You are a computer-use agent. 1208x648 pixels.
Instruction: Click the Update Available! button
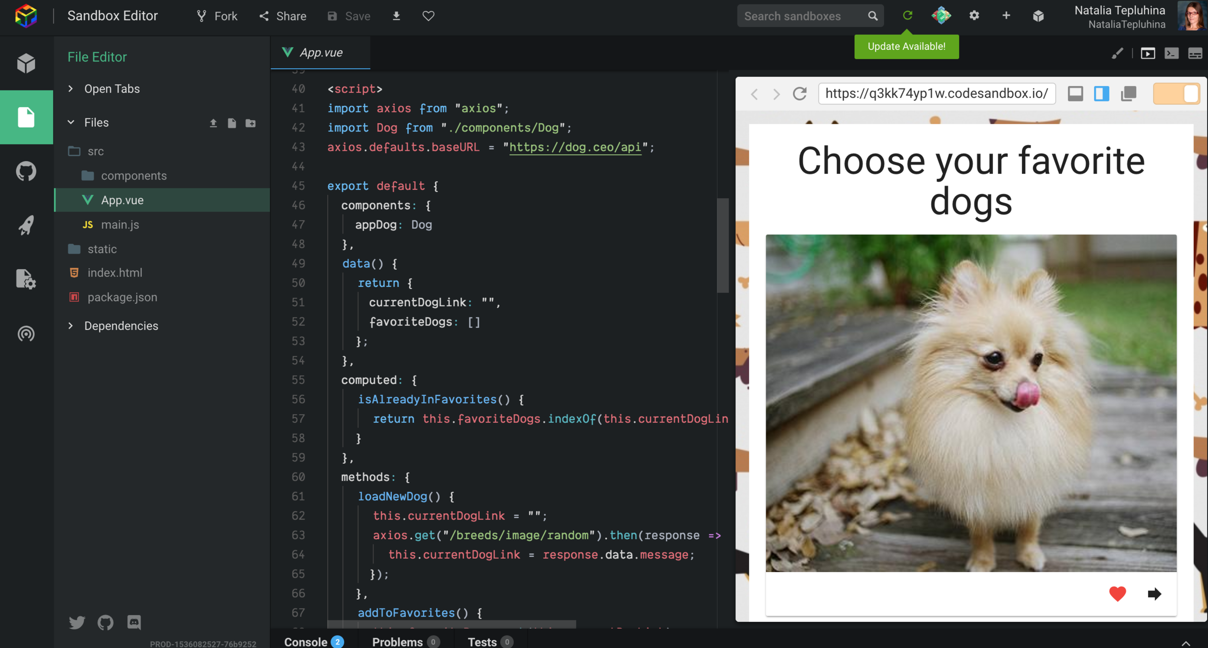coord(906,46)
